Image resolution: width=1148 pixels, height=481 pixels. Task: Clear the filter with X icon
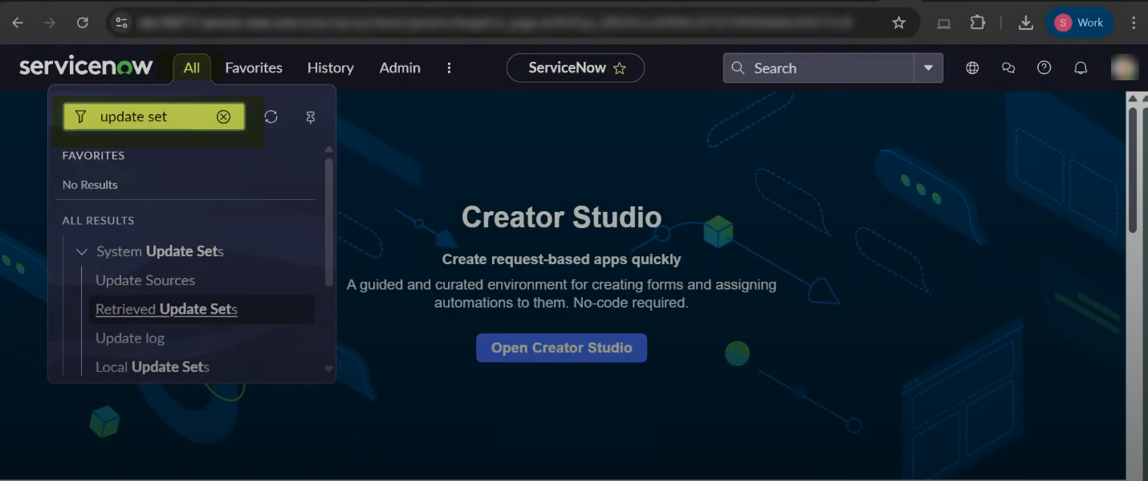click(x=223, y=116)
